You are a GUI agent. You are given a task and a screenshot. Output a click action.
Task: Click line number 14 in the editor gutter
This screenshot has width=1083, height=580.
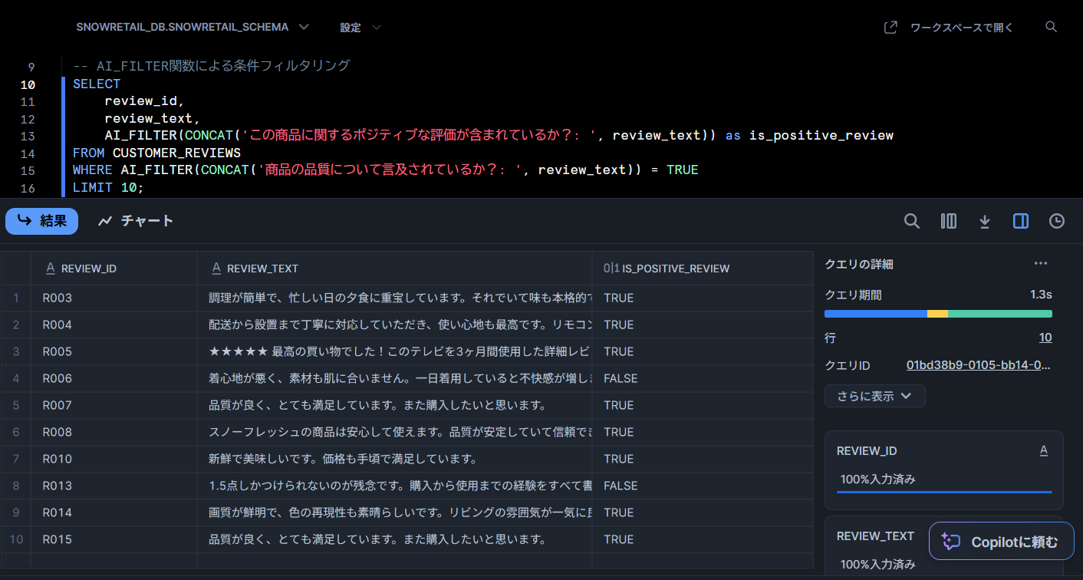[x=28, y=153]
